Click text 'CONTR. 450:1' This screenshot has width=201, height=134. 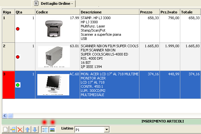click(92, 86)
